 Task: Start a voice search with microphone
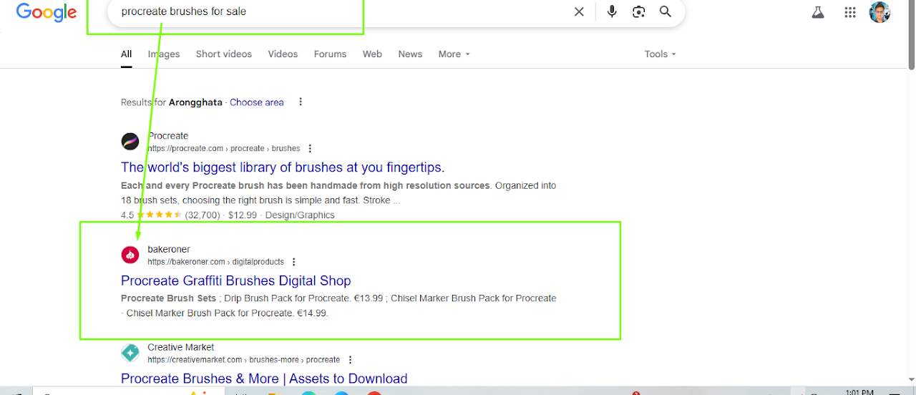[611, 11]
